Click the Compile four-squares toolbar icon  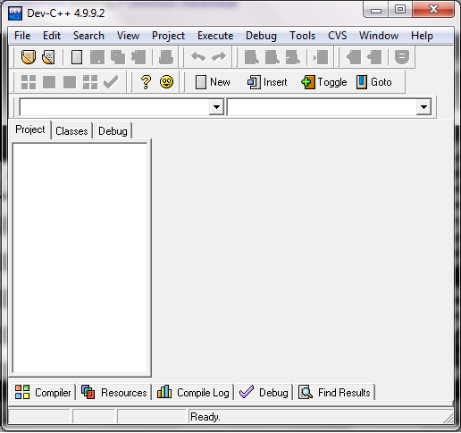pos(29,82)
